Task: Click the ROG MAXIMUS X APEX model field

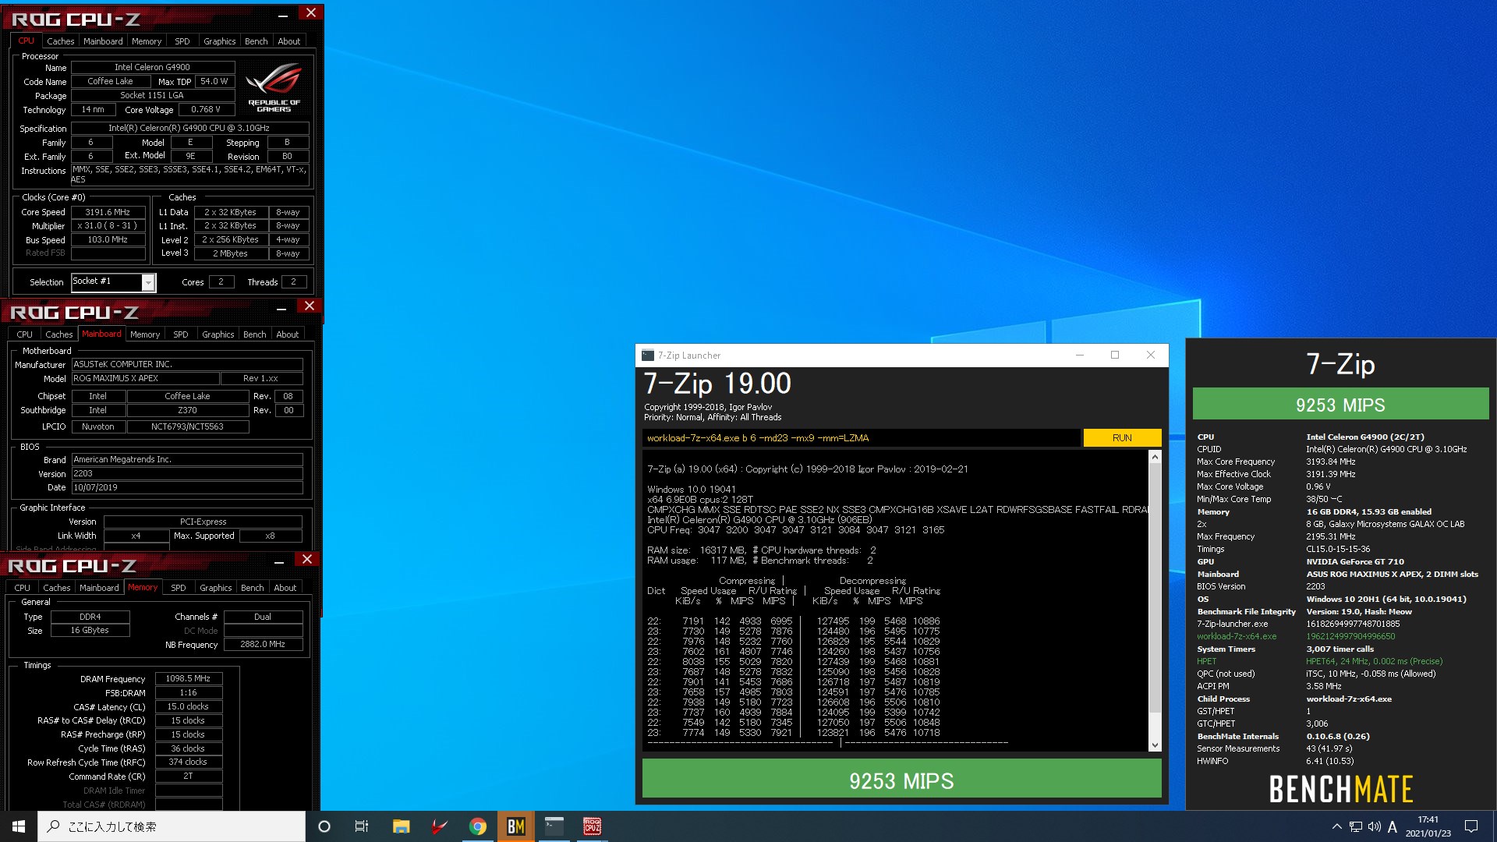Action: (x=145, y=378)
